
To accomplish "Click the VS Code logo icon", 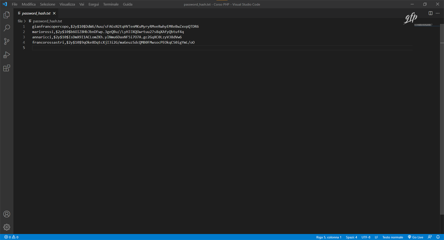I will 5,4.
